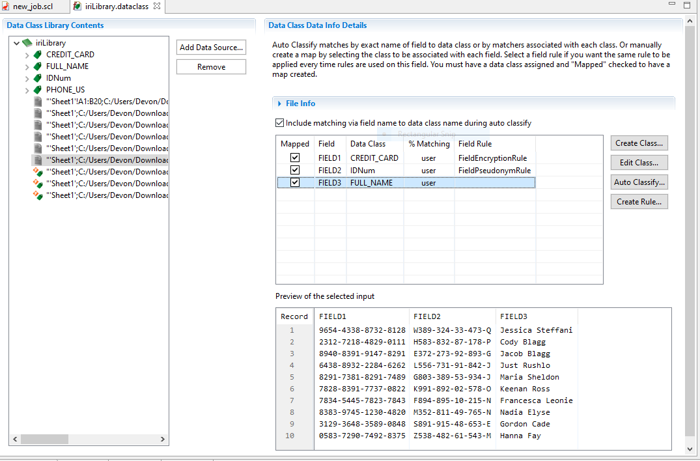Click the library tree horizontal scrollbar thumb

coord(44,439)
